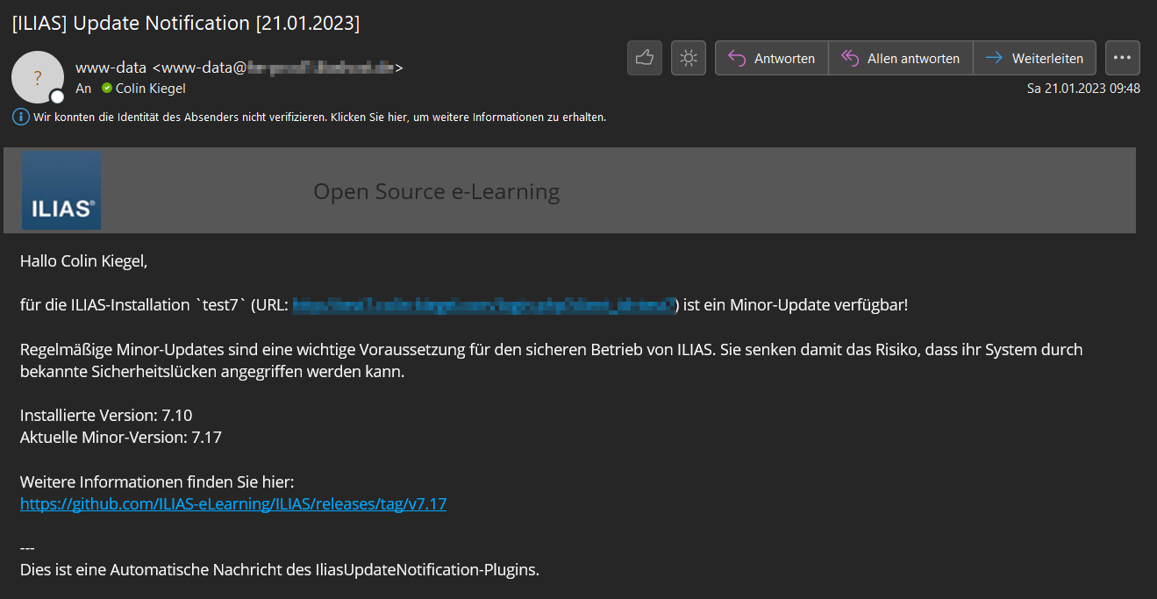Choose Allen antworten to reply all

pyautogui.click(x=901, y=59)
